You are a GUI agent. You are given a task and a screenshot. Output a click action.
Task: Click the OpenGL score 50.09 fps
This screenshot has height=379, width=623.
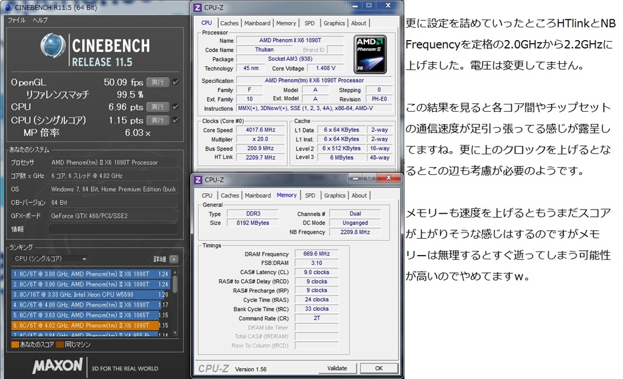point(123,82)
